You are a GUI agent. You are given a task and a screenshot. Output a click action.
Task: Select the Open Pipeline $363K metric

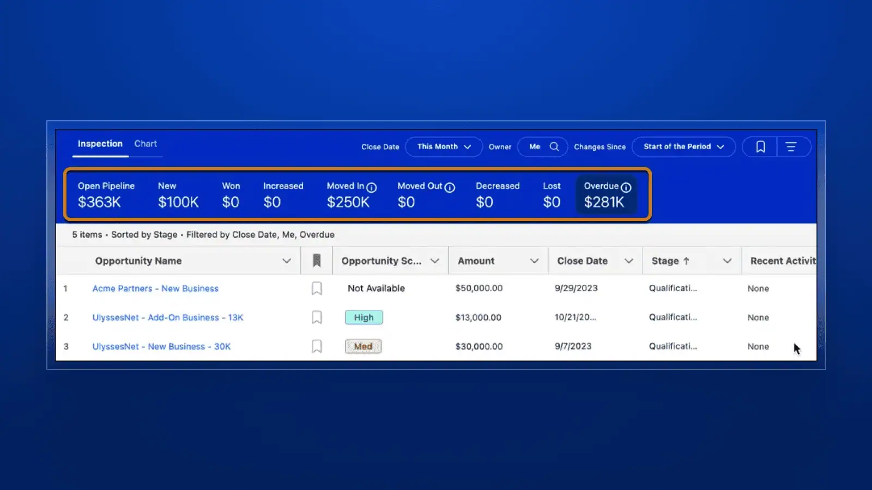point(106,194)
